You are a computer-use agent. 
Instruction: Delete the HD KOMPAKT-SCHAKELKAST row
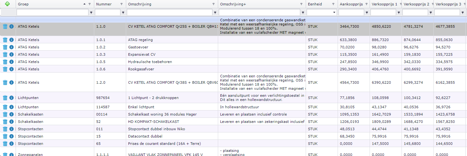[x=5, y=122]
